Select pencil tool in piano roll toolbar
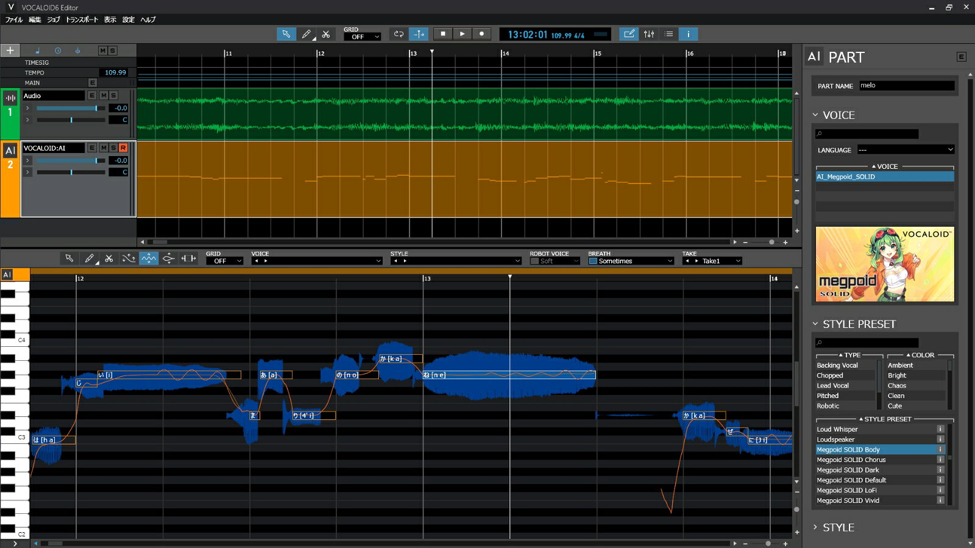This screenshot has width=975, height=548. tap(89, 258)
